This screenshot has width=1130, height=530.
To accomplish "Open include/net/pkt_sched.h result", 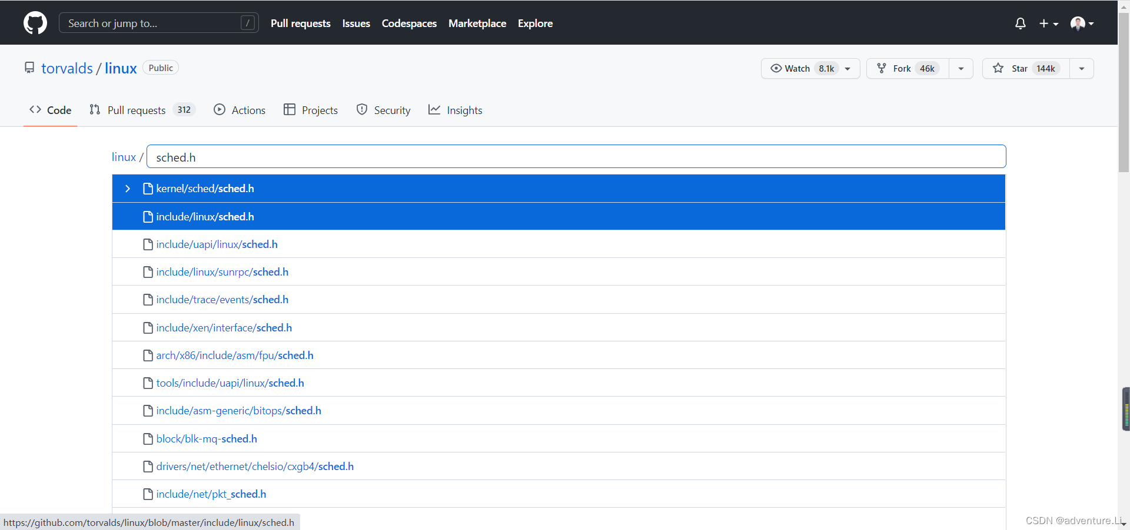I will tap(559, 494).
